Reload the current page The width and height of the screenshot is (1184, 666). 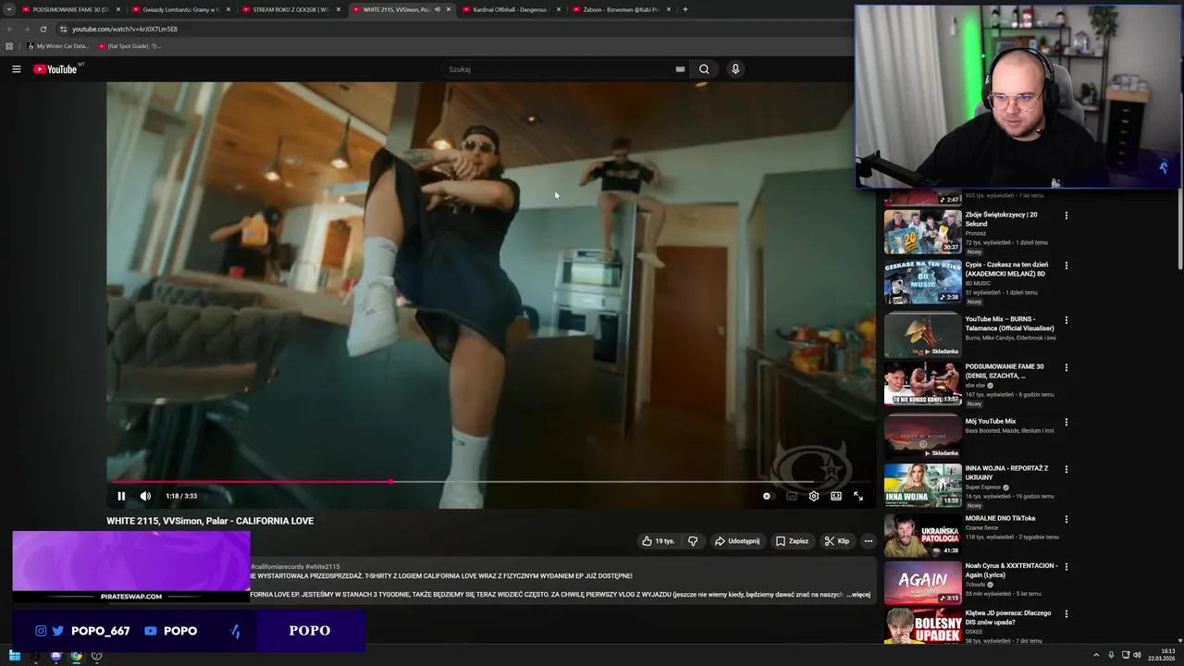pyautogui.click(x=43, y=29)
